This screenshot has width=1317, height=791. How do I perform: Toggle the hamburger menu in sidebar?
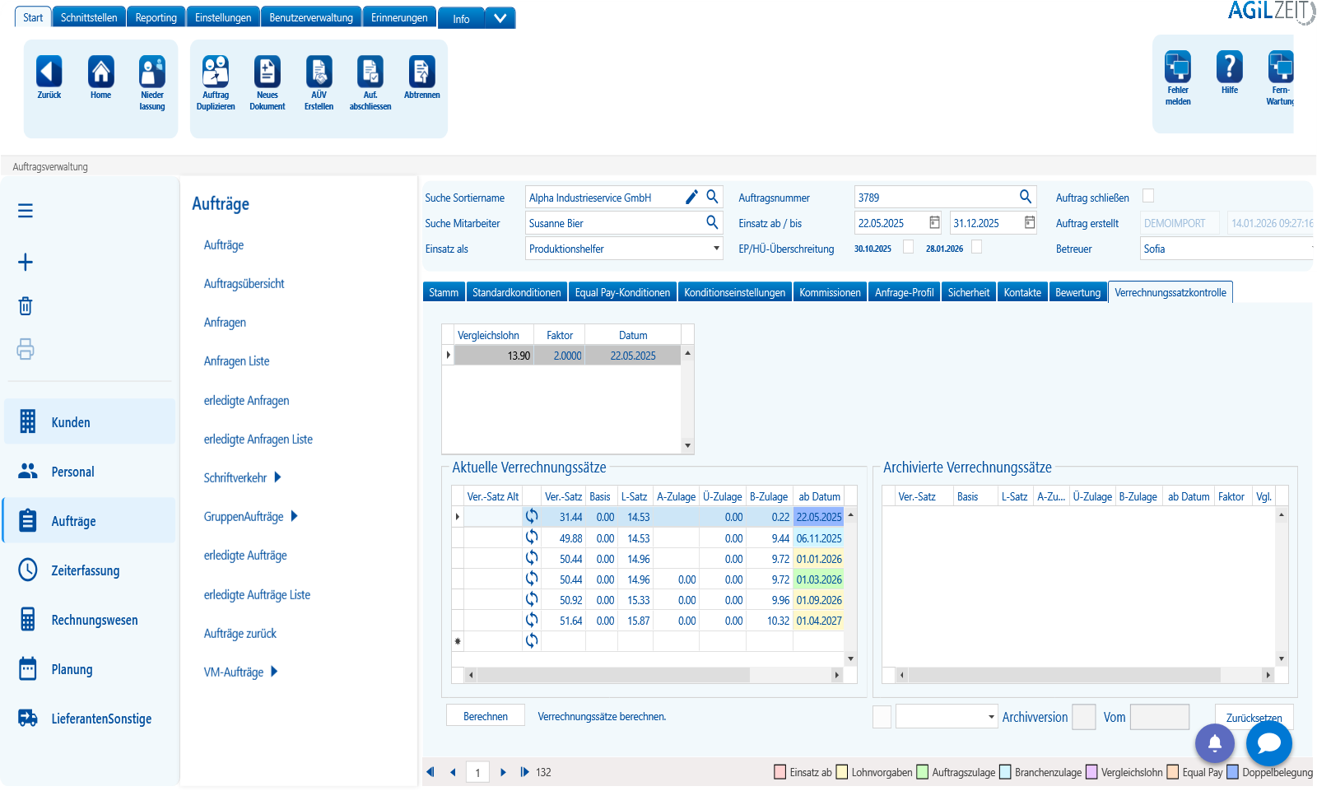26,211
